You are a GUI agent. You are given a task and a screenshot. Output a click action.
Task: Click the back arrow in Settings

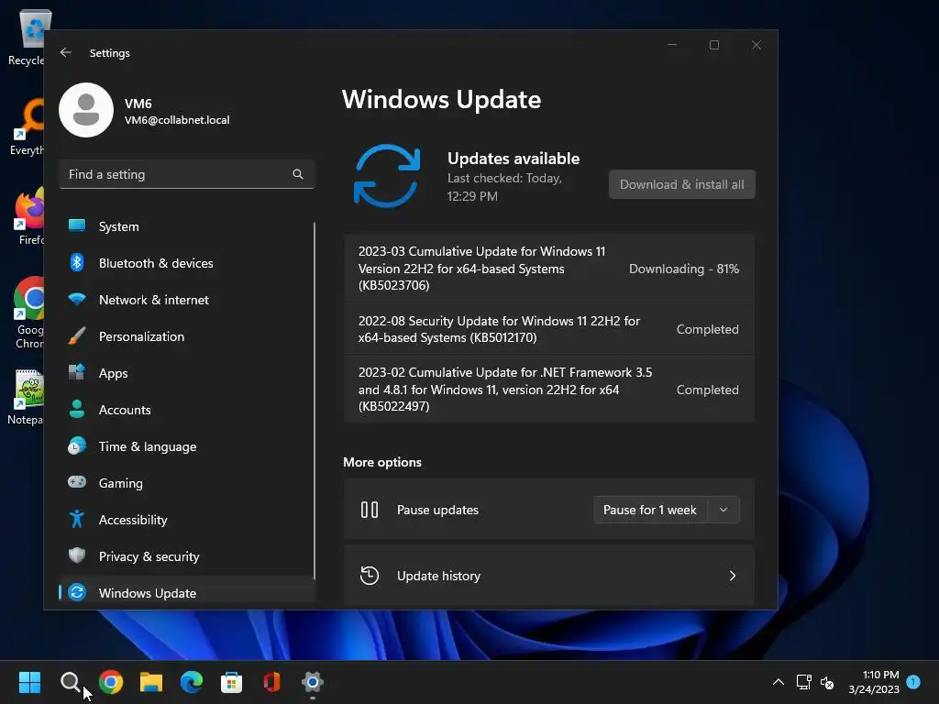click(x=66, y=52)
